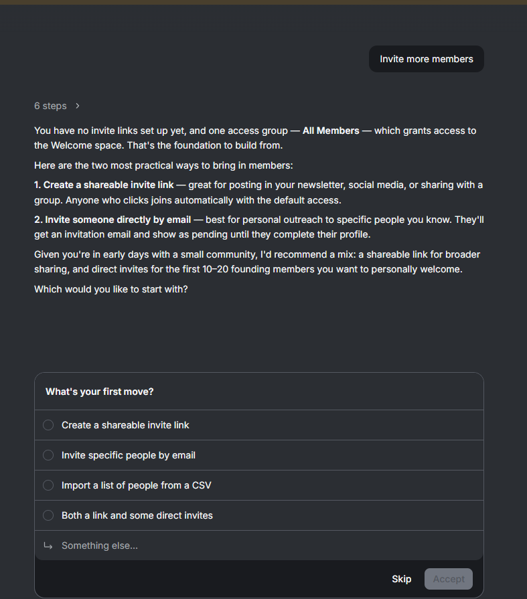Open the '6 steps' label details
The image size is (527, 599).
click(50, 106)
